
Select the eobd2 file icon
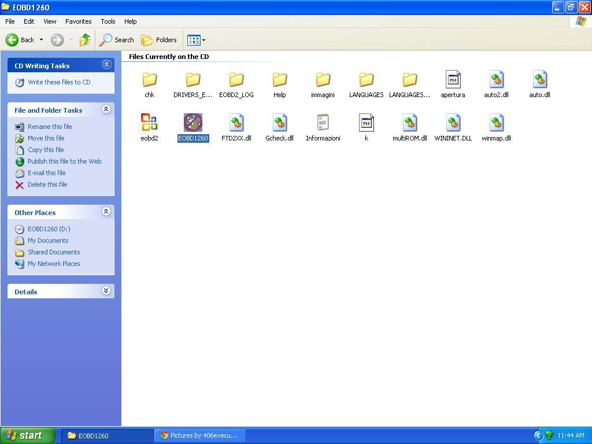[x=150, y=123]
